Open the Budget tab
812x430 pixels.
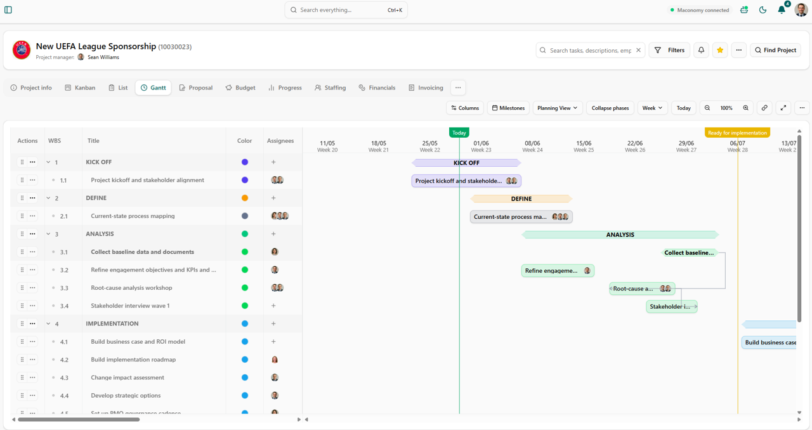(x=240, y=88)
